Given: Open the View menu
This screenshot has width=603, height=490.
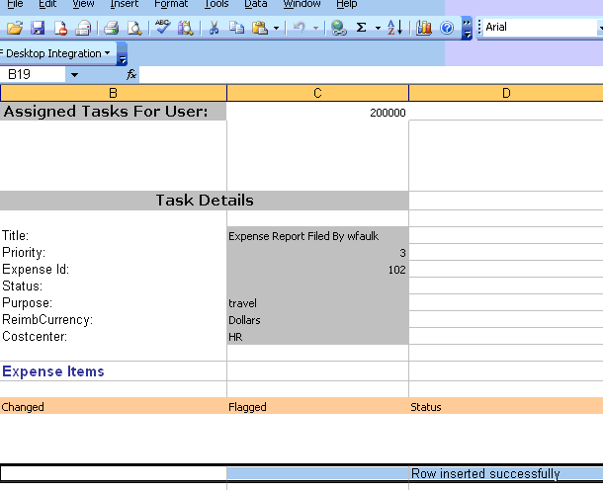Looking at the screenshot, I should click(x=83, y=4).
